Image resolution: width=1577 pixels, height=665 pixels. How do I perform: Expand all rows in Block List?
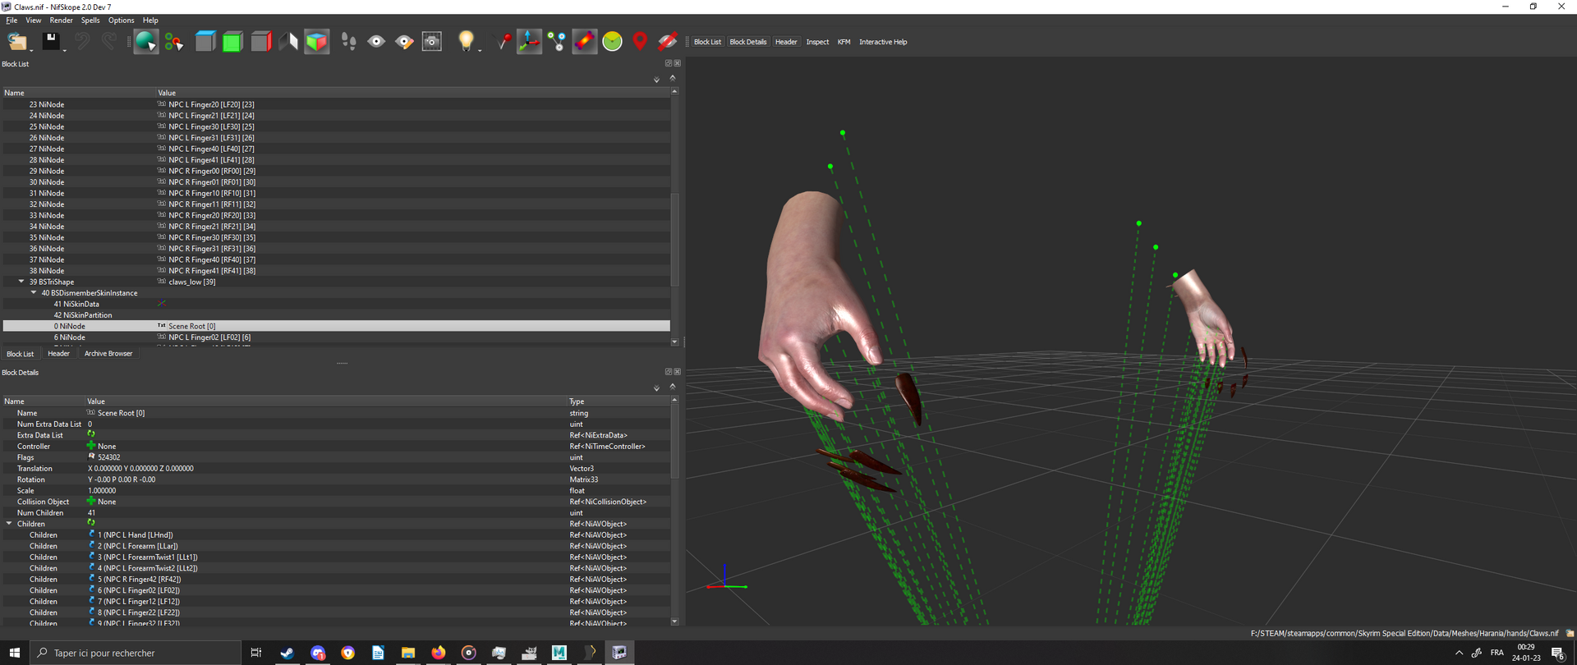coord(656,80)
